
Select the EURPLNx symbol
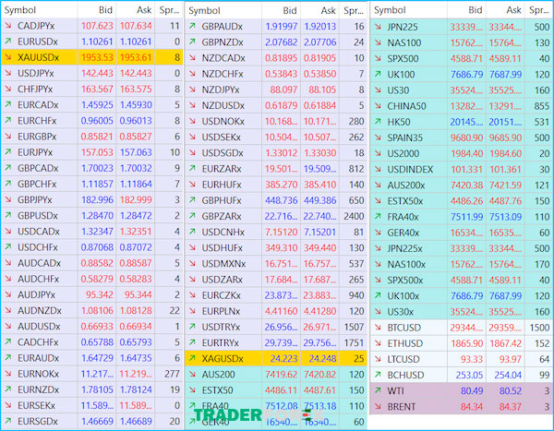pos(221,311)
